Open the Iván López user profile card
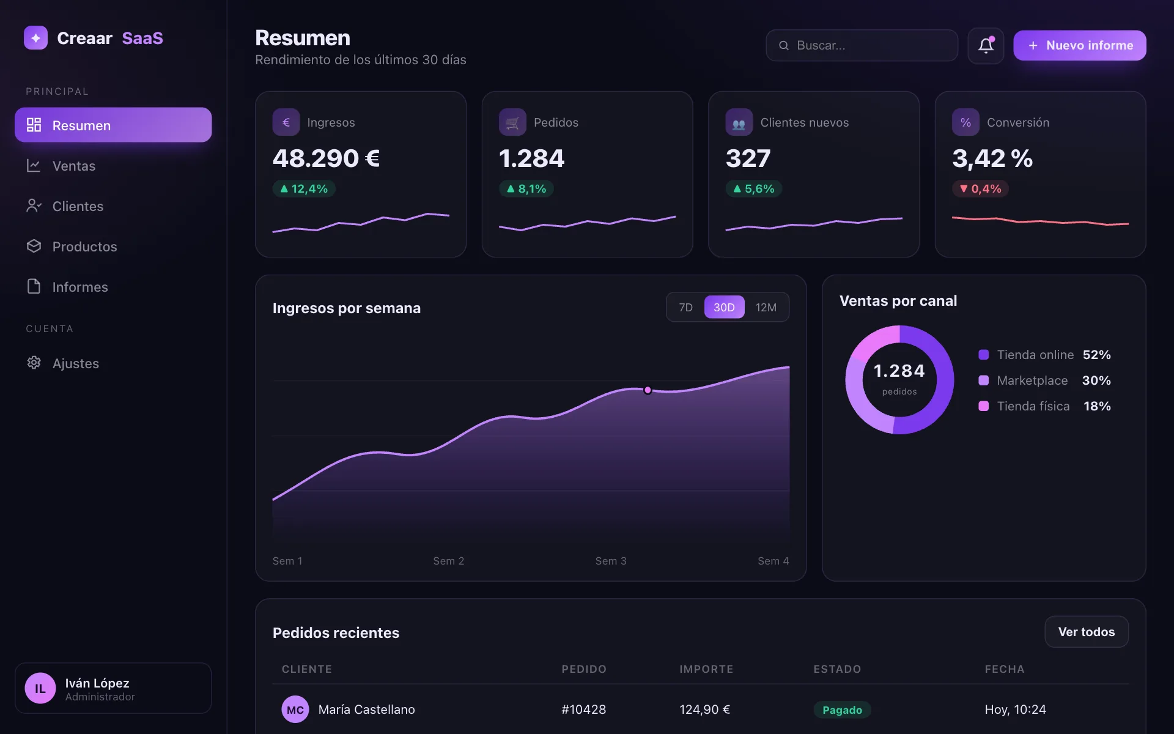The height and width of the screenshot is (734, 1174). pyautogui.click(x=113, y=688)
